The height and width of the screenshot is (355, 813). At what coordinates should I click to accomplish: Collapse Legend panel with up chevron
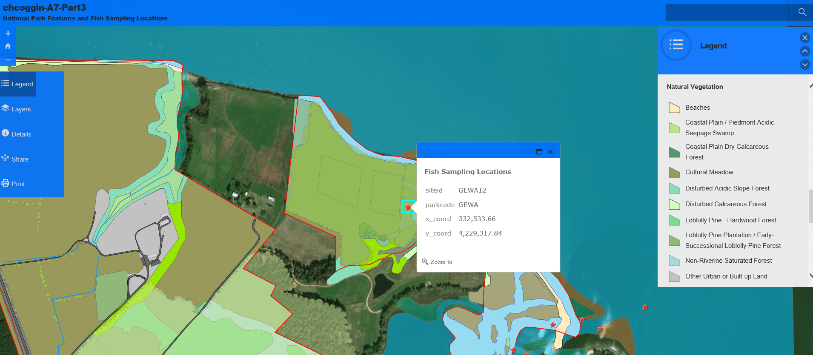pos(804,51)
